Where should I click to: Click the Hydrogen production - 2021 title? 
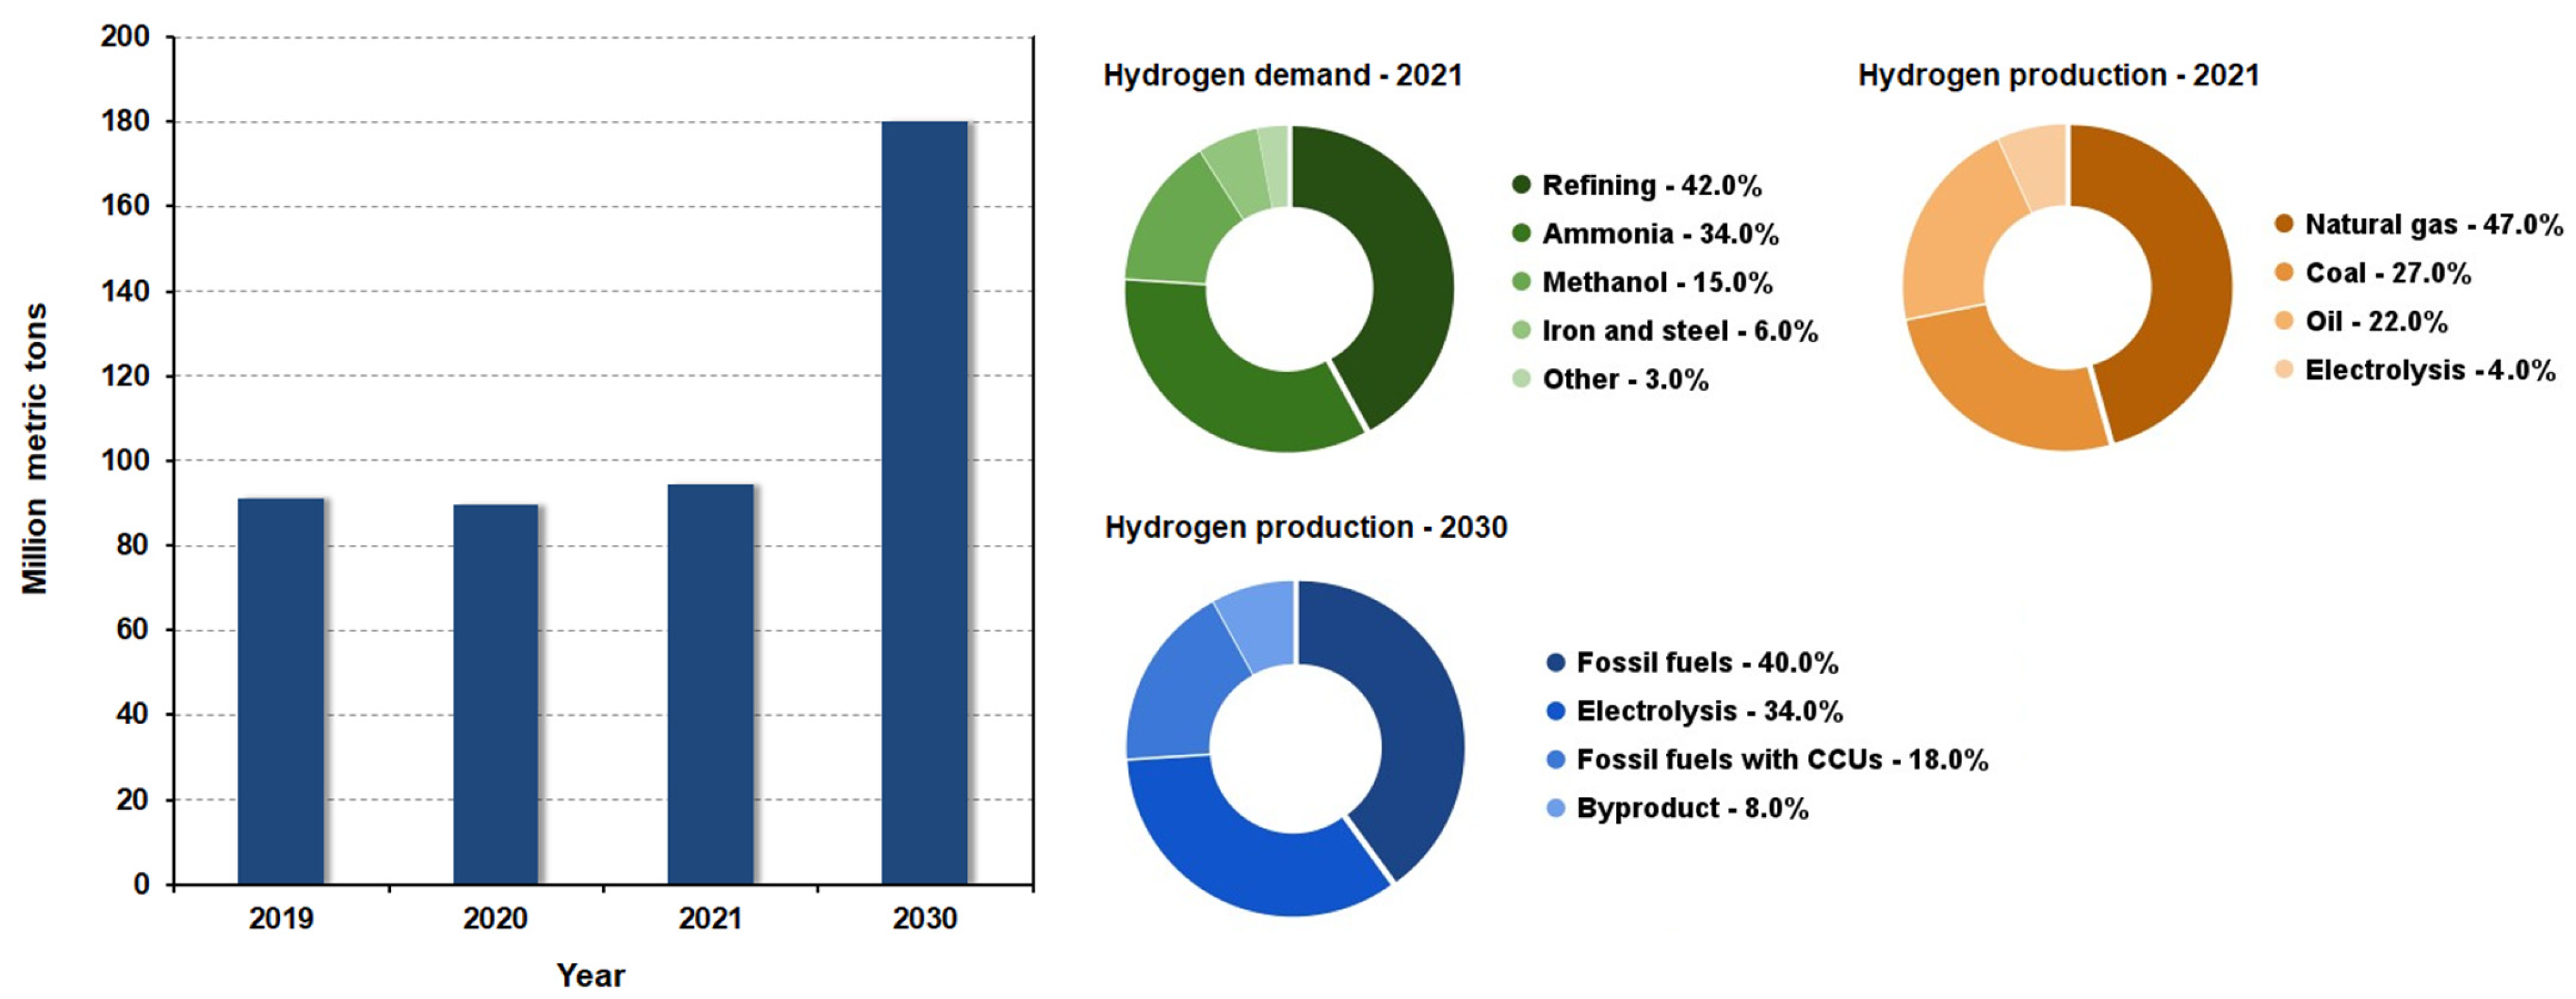pyautogui.click(x=2058, y=75)
